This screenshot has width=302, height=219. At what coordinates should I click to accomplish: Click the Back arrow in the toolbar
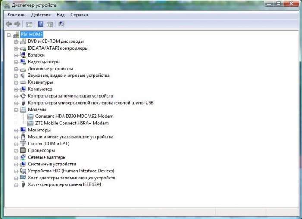9,24
